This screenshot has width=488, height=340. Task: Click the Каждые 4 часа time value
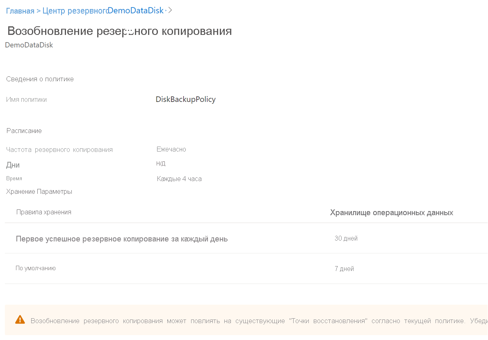click(179, 179)
